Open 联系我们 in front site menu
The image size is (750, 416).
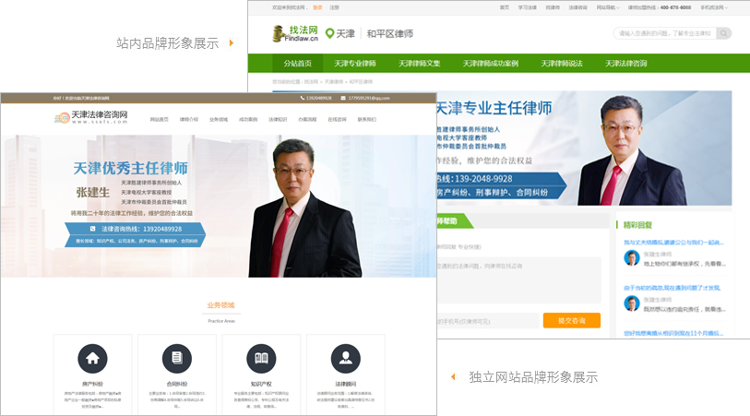point(367,120)
